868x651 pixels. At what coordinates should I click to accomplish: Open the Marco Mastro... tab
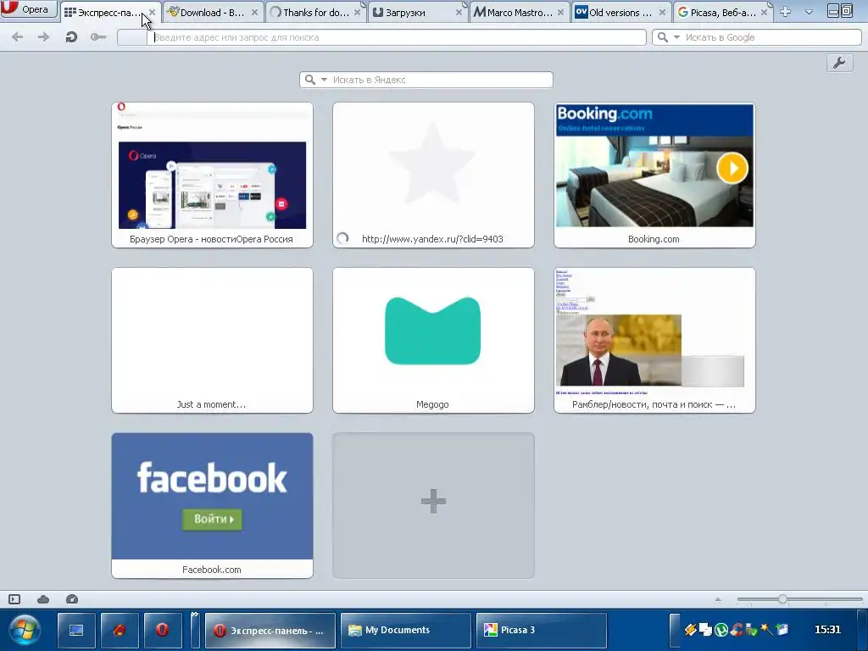[520, 12]
